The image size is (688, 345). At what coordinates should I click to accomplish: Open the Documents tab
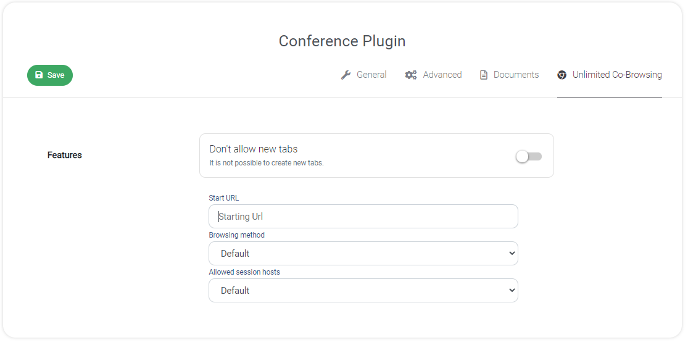(x=510, y=75)
